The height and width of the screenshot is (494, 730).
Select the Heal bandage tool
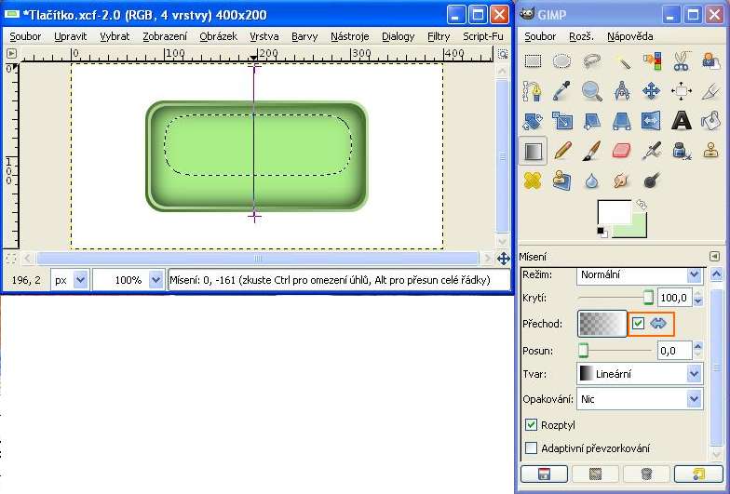[x=533, y=180]
